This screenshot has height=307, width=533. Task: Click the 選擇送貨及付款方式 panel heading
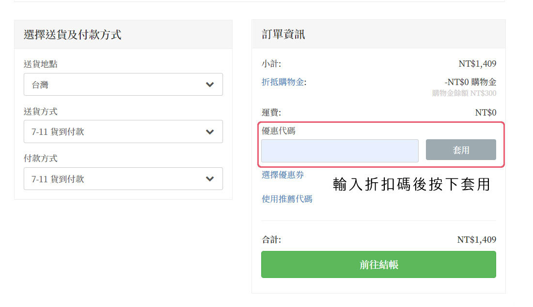[72, 35]
